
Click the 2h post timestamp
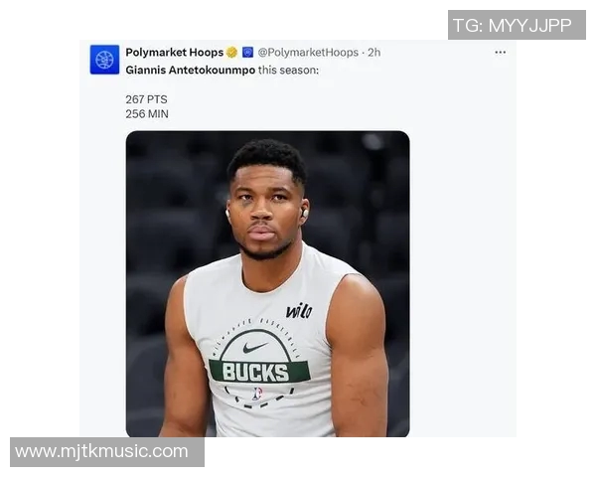[x=373, y=53]
